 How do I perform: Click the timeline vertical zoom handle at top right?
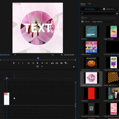[x=76, y=82]
